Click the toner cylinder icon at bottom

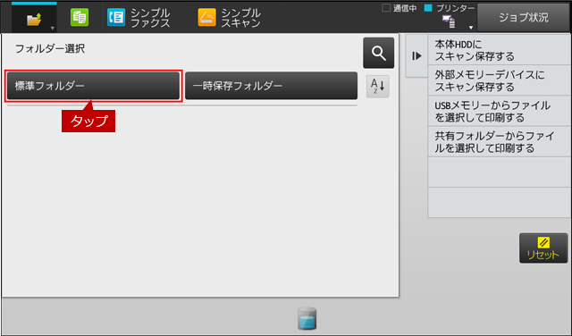pyautogui.click(x=307, y=318)
